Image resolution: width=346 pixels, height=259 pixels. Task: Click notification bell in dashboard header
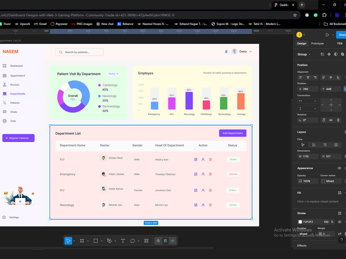tap(226, 51)
